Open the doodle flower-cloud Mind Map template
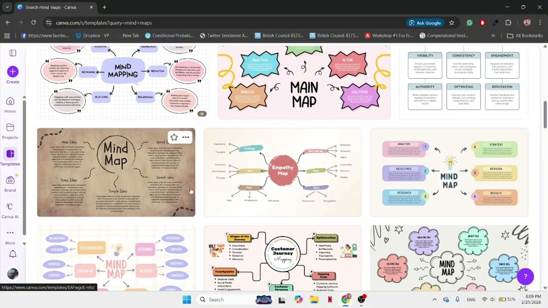Image resolution: width=548 pixels, height=308 pixels. point(449,258)
